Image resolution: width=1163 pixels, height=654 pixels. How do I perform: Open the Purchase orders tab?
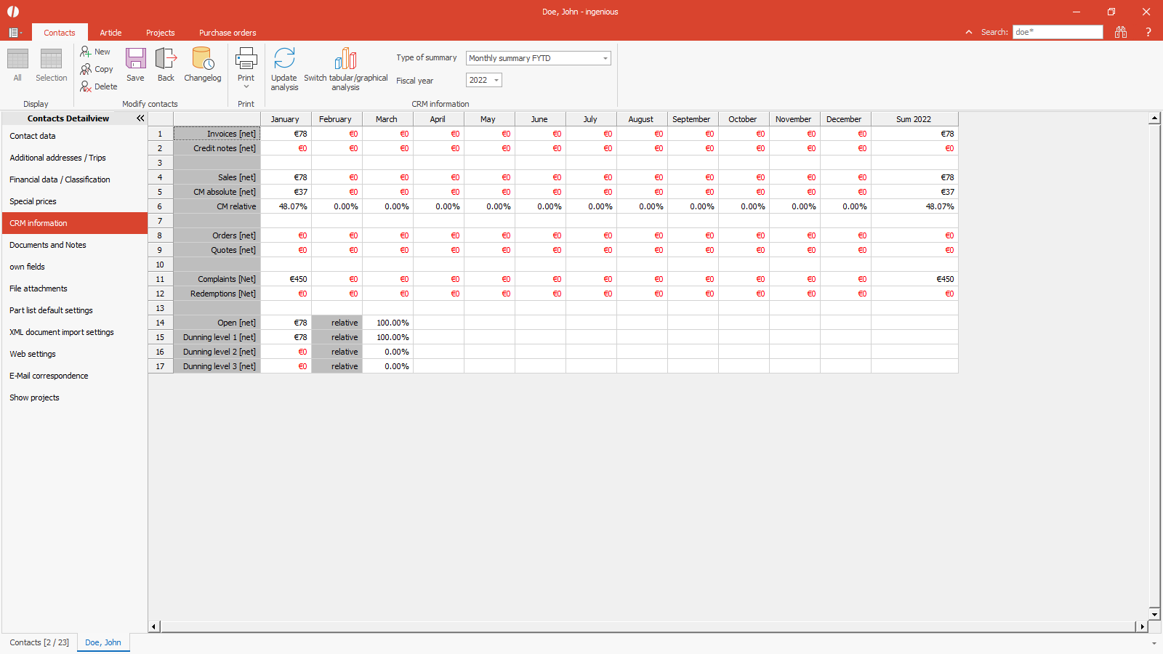click(x=228, y=33)
